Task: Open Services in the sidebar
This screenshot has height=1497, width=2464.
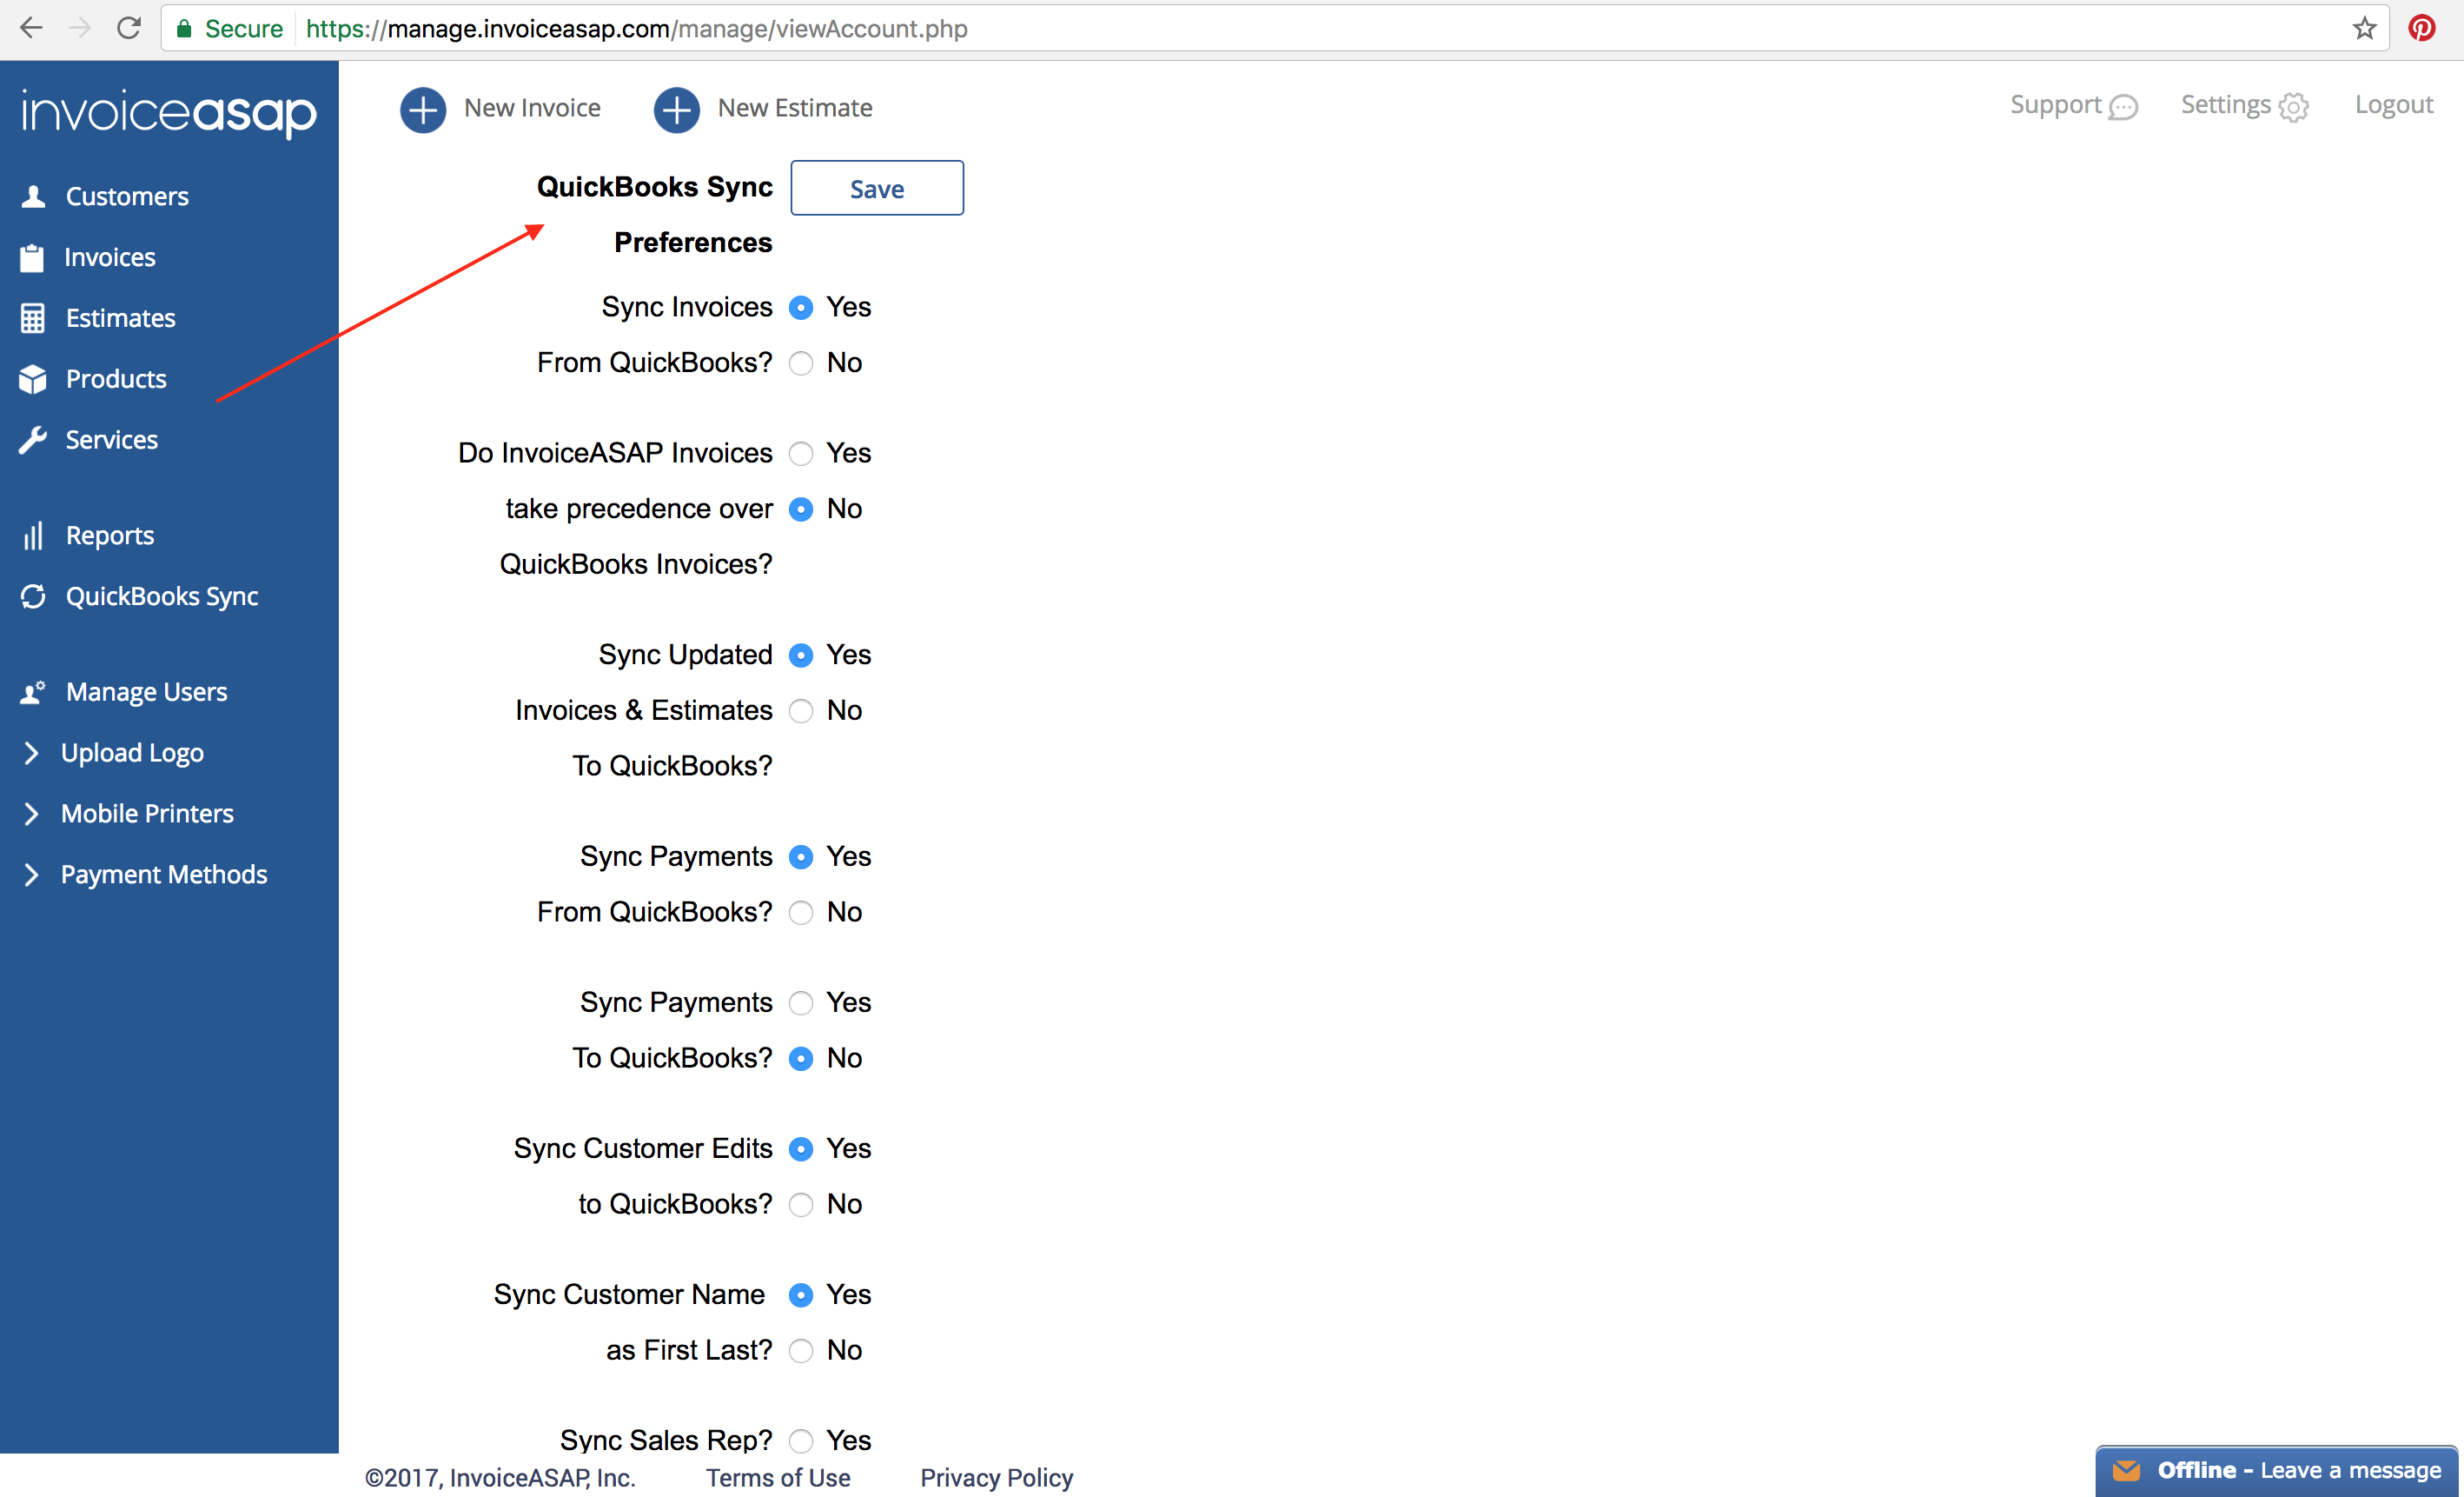Action: click(x=112, y=440)
